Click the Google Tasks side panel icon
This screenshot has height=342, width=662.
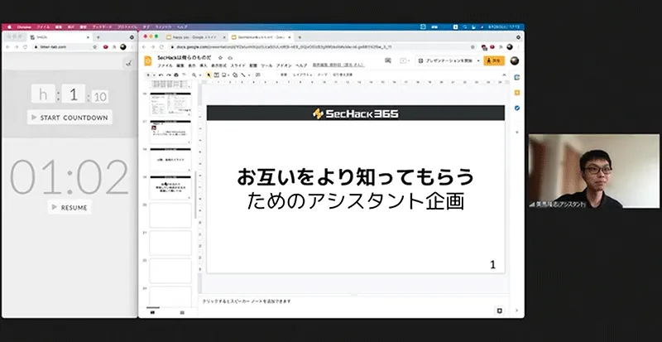pyautogui.click(x=517, y=108)
